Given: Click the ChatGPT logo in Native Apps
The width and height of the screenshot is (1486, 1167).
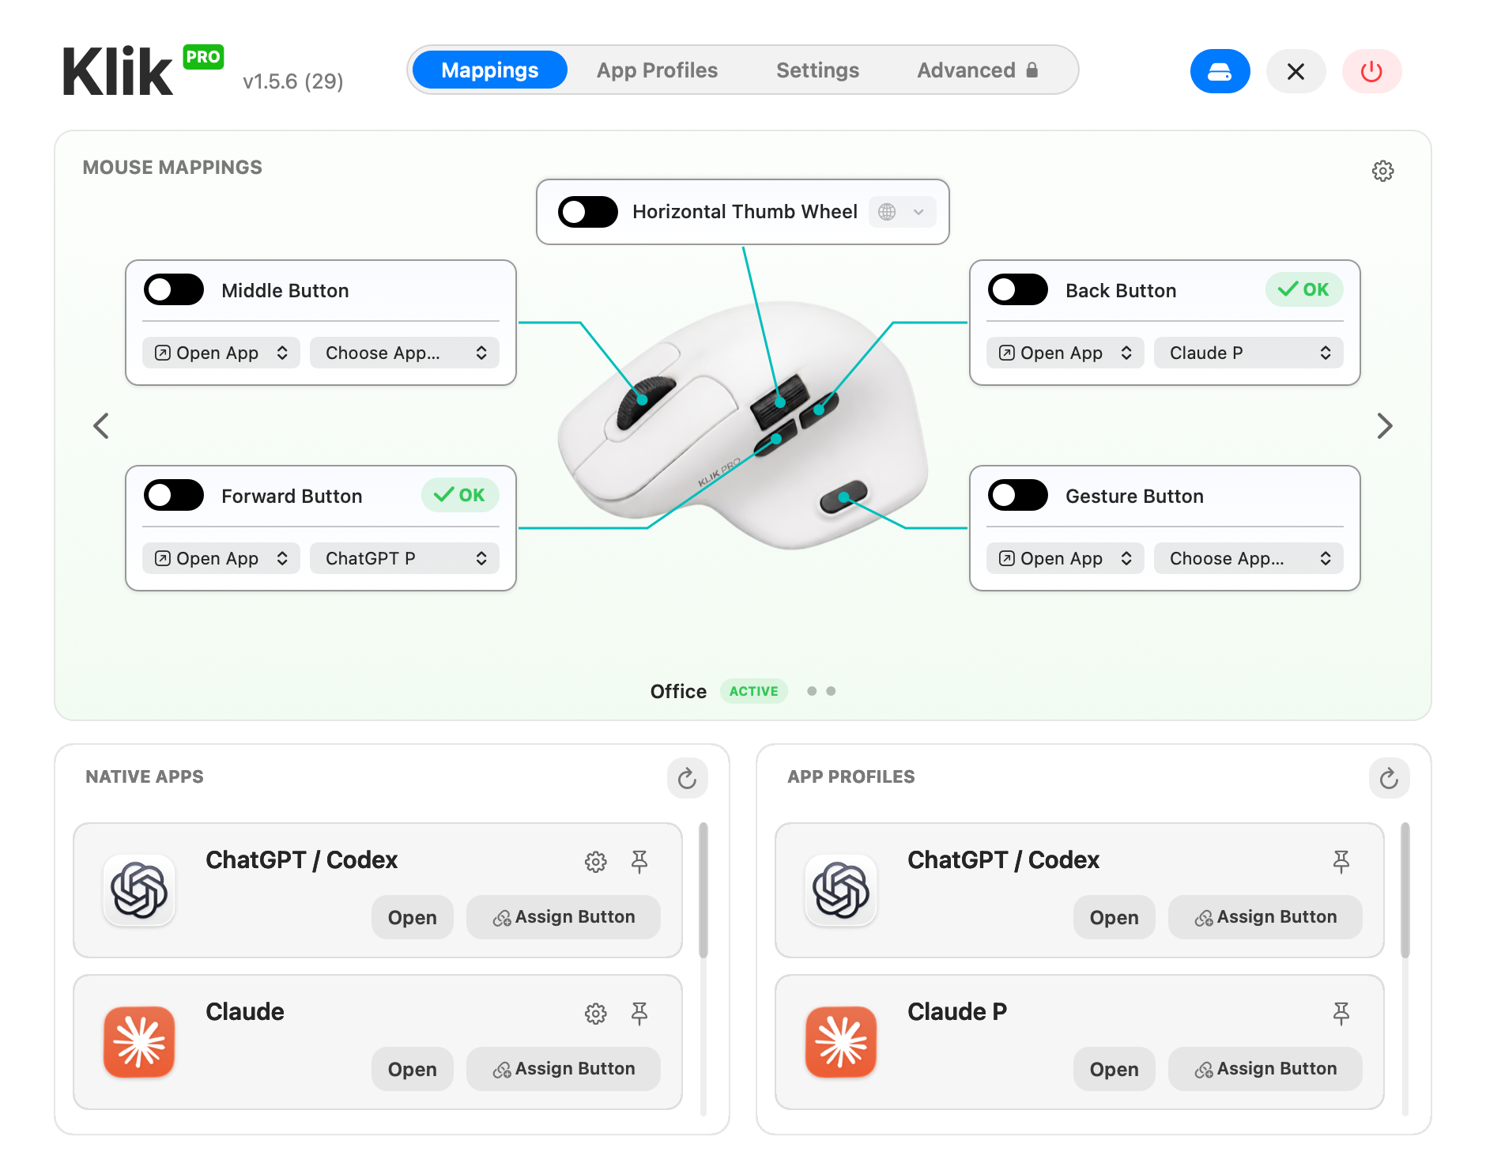Looking at the screenshot, I should point(139,890).
